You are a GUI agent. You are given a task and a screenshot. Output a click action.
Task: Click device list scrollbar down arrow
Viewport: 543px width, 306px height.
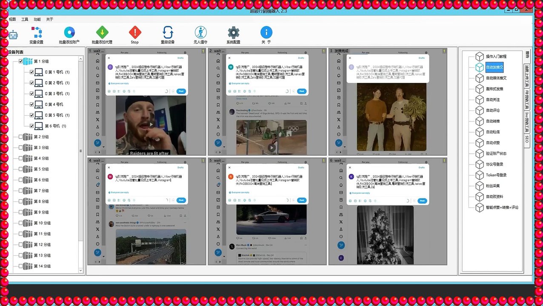[x=81, y=270]
